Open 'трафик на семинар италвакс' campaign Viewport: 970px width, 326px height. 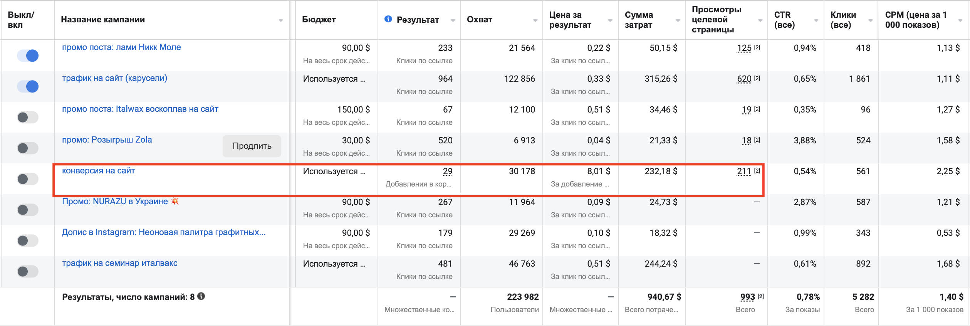click(x=120, y=263)
